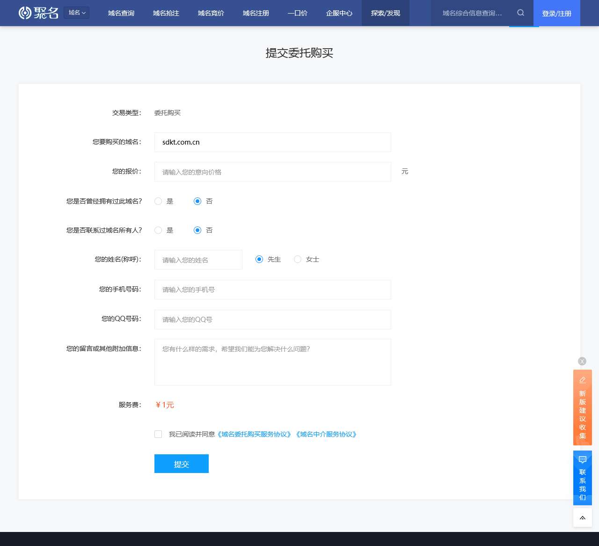Open the 新版建议收集 feedback widget

[x=582, y=407]
